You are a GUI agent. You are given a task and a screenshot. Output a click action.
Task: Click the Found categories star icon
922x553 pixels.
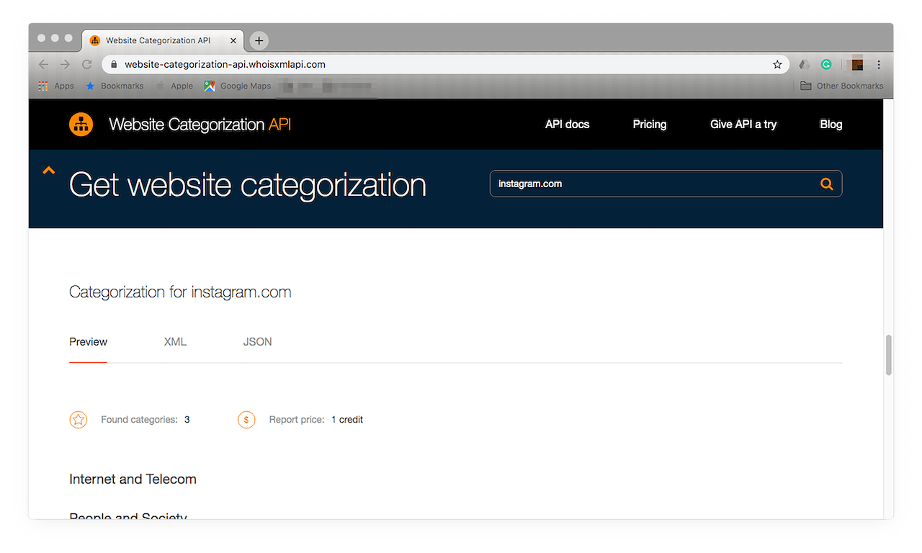coord(79,419)
